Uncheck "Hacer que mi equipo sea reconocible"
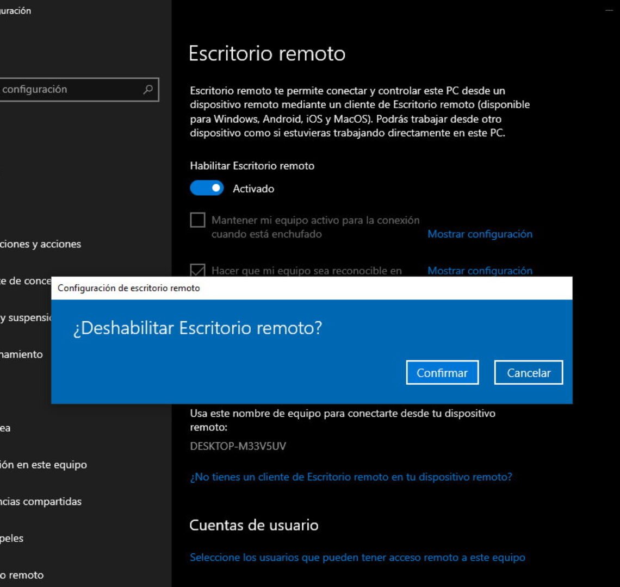The width and height of the screenshot is (620, 587). (197, 270)
